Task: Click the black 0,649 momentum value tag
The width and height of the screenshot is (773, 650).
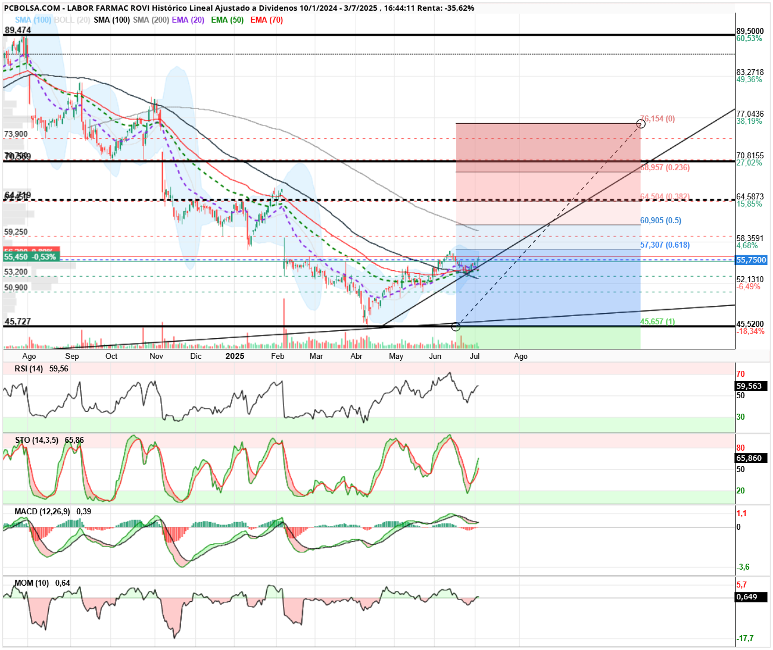Action: coord(752,596)
